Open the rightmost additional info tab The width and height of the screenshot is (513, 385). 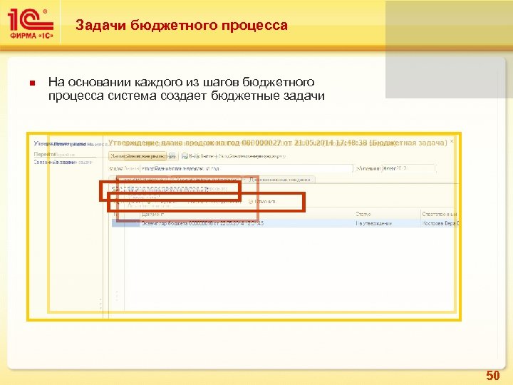(x=280, y=180)
